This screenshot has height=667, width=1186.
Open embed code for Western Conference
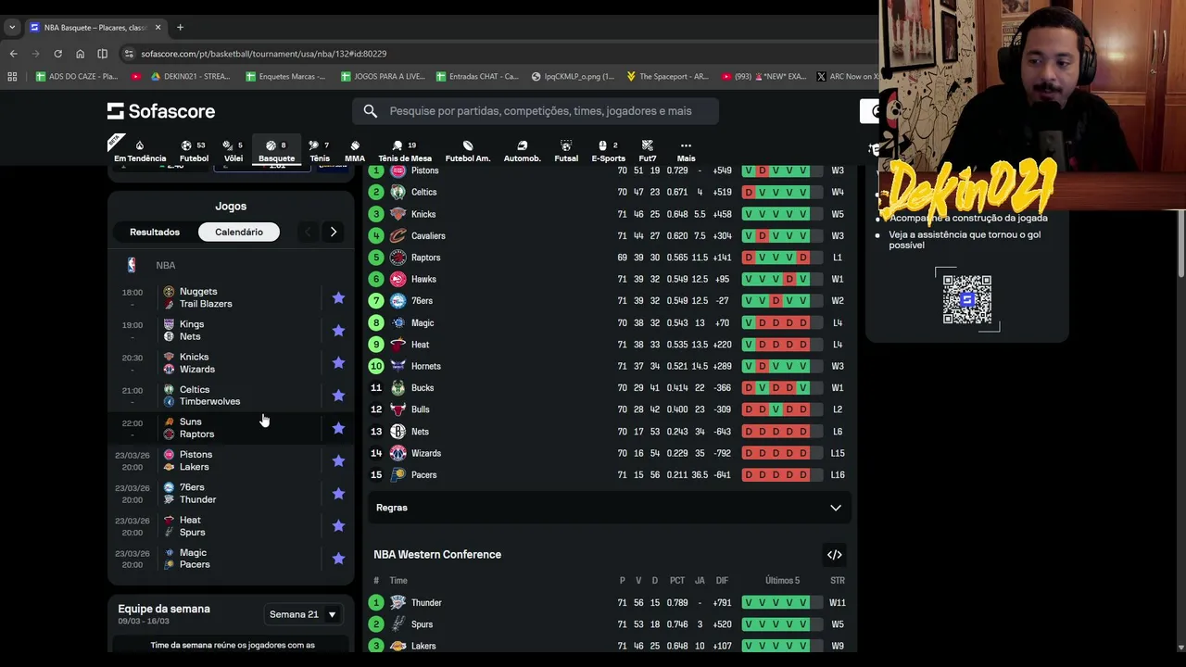[834, 555]
